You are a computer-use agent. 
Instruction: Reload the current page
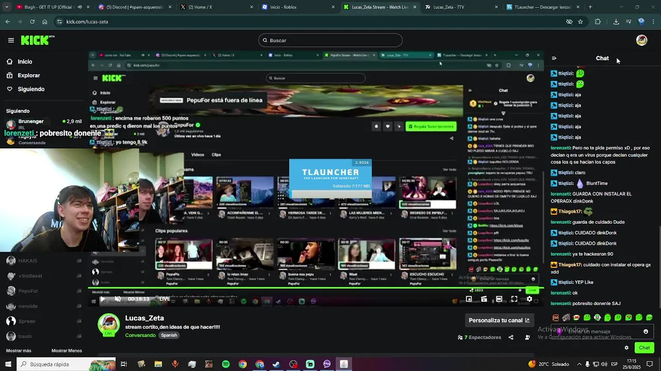coord(32,22)
